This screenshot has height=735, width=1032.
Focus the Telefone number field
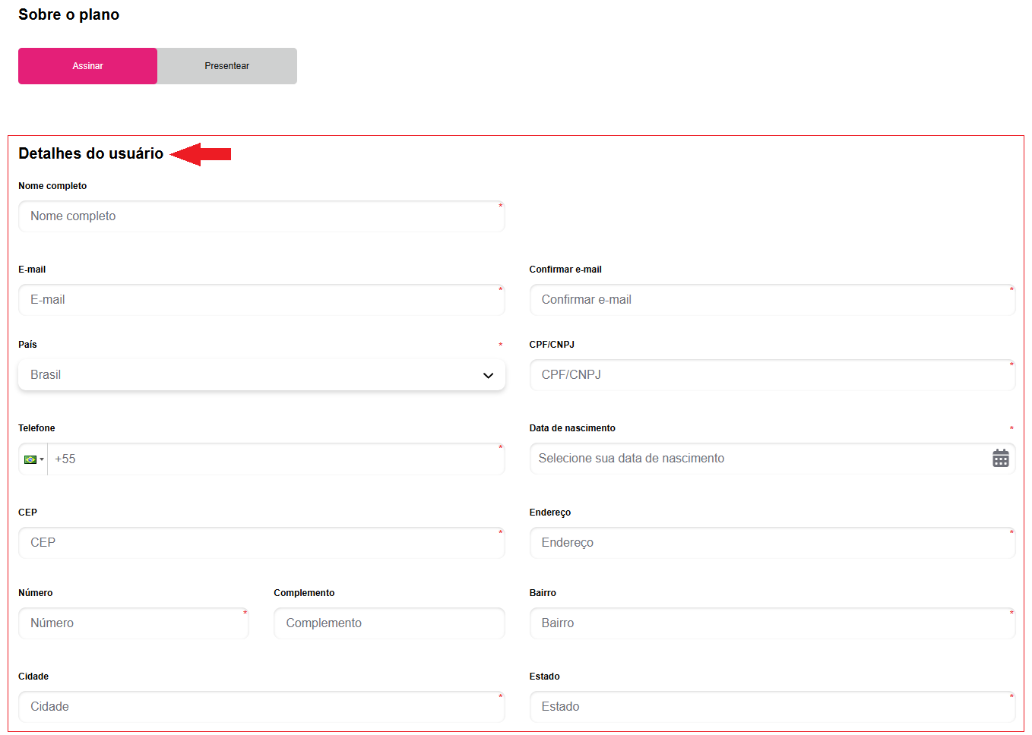click(274, 459)
